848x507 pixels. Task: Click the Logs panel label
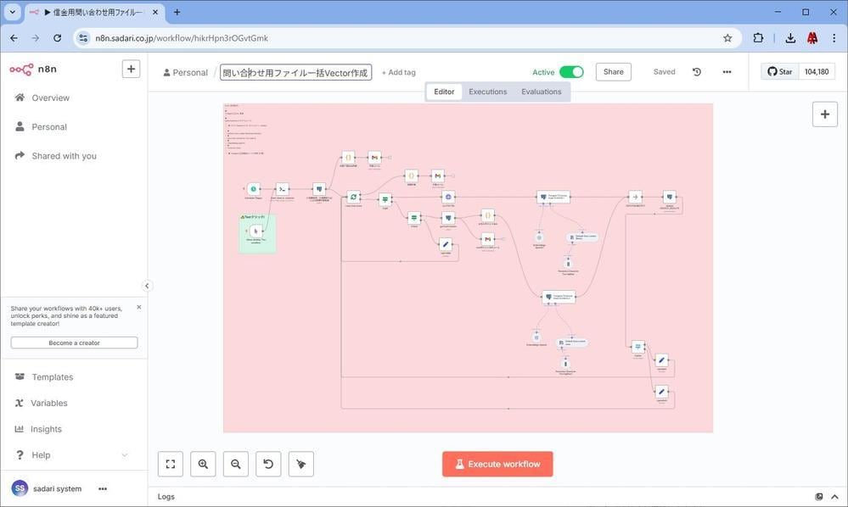(x=166, y=497)
